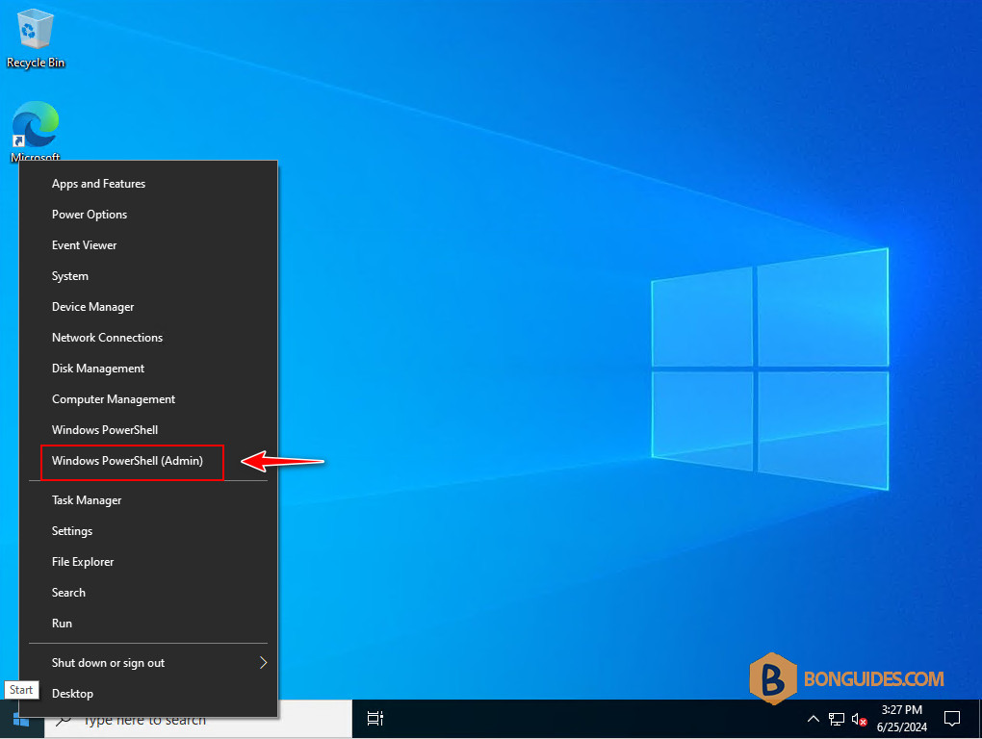The height and width of the screenshot is (739, 982).
Task: Open the Recycle Bin desktop icon
Action: pyautogui.click(x=35, y=38)
